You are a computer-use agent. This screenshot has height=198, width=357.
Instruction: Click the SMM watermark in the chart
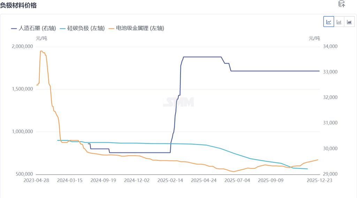click(178, 102)
